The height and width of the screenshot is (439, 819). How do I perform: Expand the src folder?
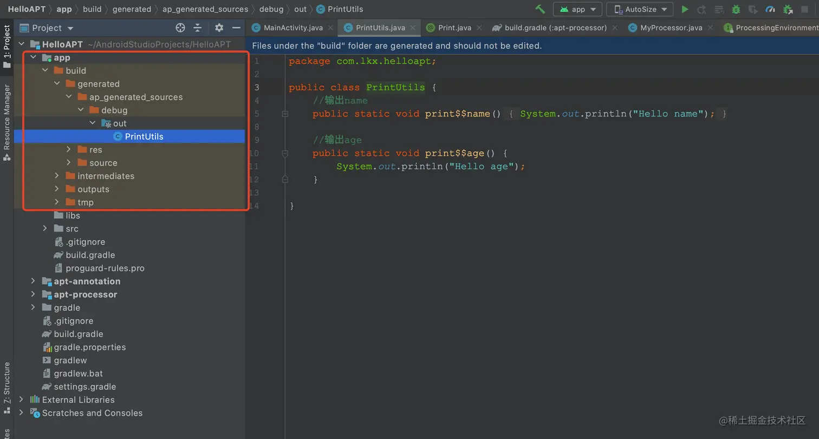coord(45,228)
